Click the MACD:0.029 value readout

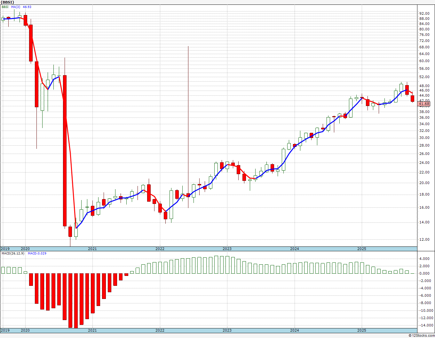[x=37, y=253]
